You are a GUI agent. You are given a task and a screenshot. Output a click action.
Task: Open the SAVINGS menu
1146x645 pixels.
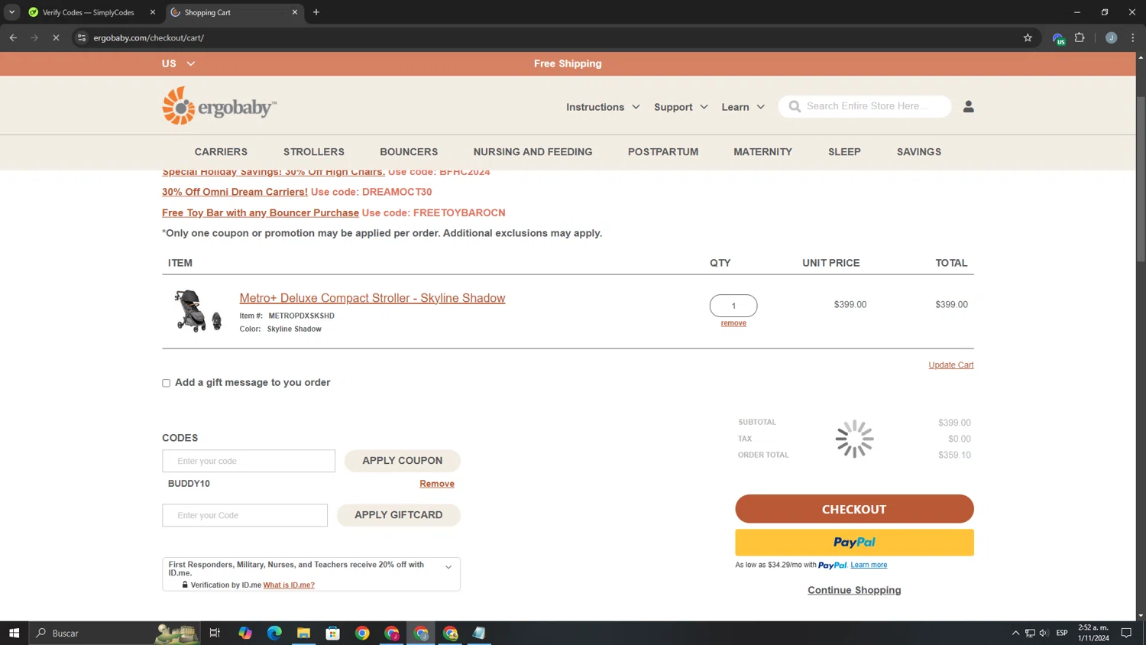919,152
